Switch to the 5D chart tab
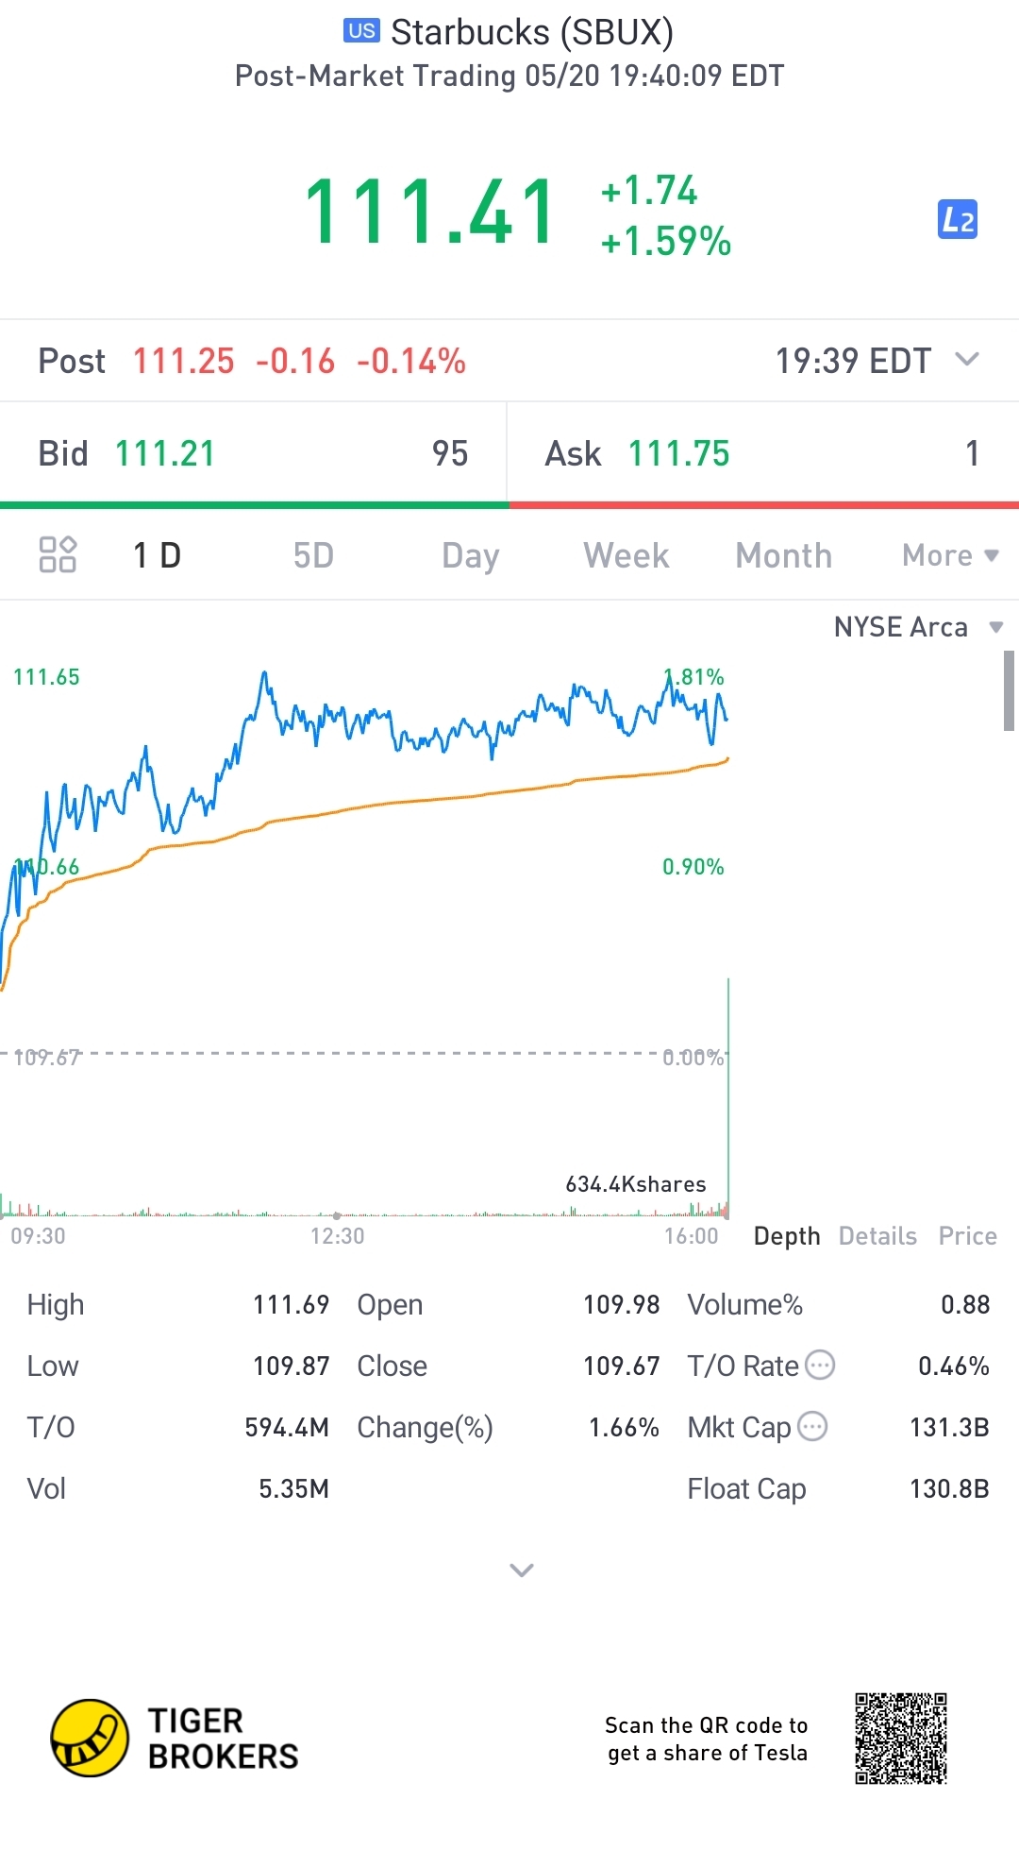The image size is (1019, 1867). pos(313,555)
